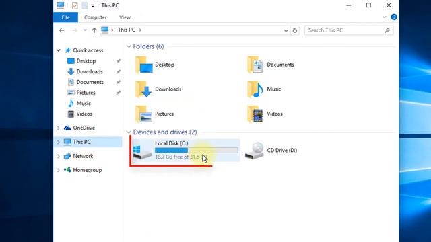
Task: Select Network in the navigation pane
Action: (83, 156)
